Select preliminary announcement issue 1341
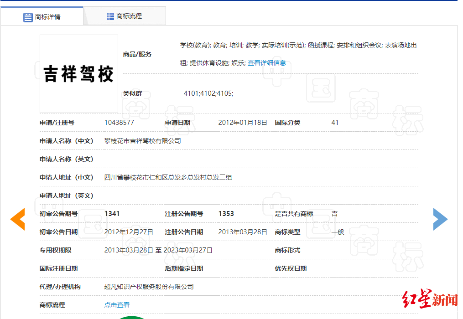The width and height of the screenshot is (463, 319). click(112, 214)
